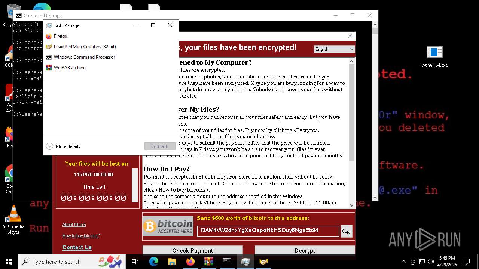
Task: Expand More details in Task Manager
Action: [63, 146]
